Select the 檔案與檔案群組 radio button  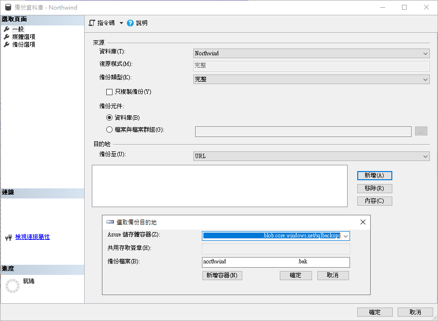tap(109, 130)
